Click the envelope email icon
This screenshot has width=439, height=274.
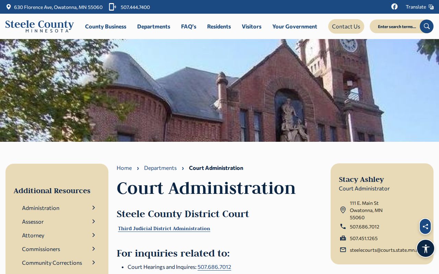pos(343,250)
